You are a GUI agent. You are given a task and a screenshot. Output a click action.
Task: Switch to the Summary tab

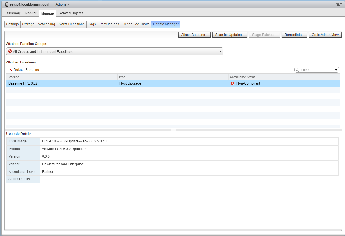13,13
